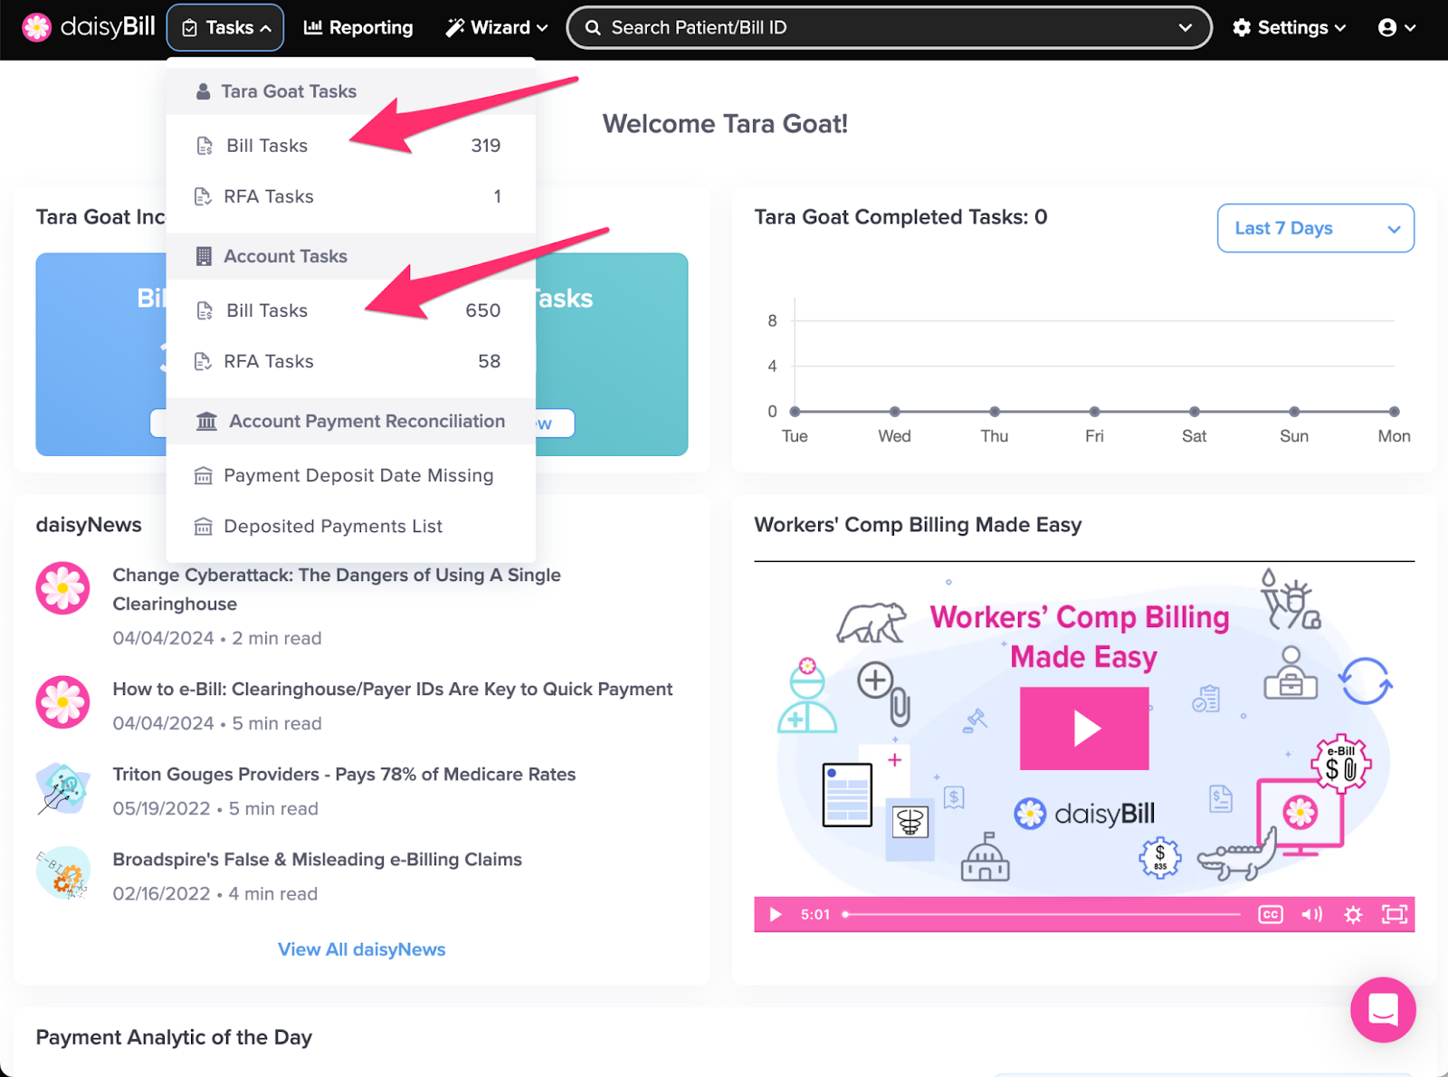Open How to e-Bill article
The image size is (1448, 1077).
[393, 689]
